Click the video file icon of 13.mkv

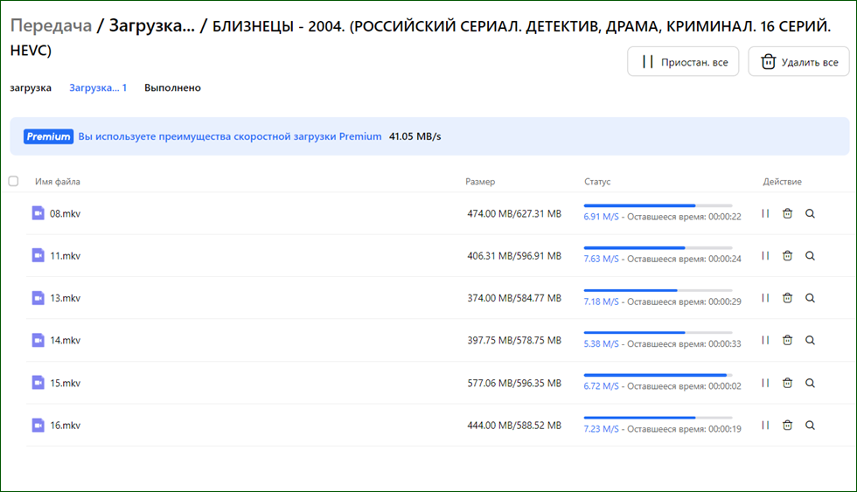(38, 298)
